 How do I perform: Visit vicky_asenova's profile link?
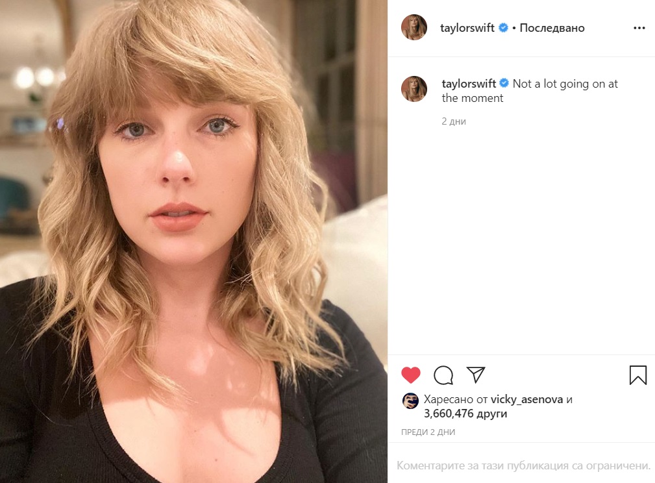click(526, 399)
